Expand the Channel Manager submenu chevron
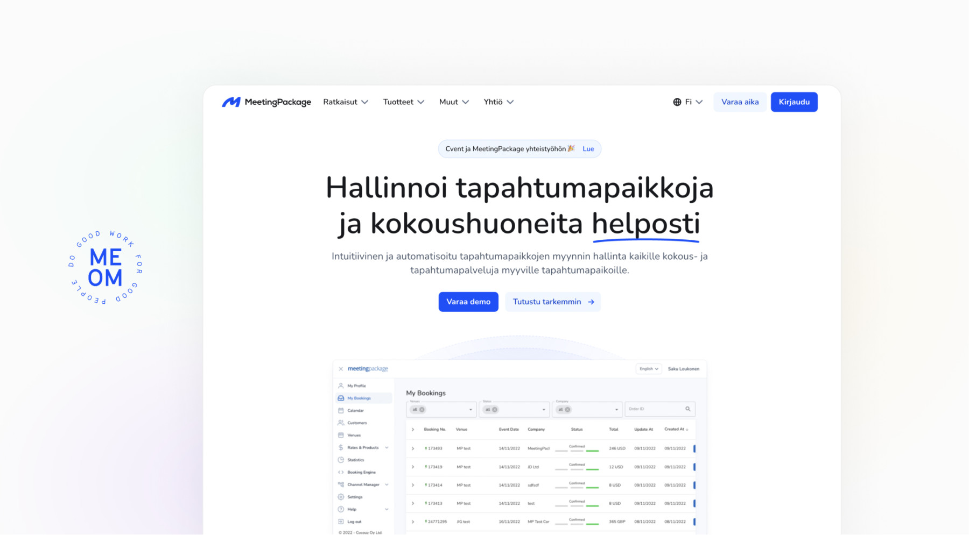The width and height of the screenshot is (969, 535). [x=387, y=485]
